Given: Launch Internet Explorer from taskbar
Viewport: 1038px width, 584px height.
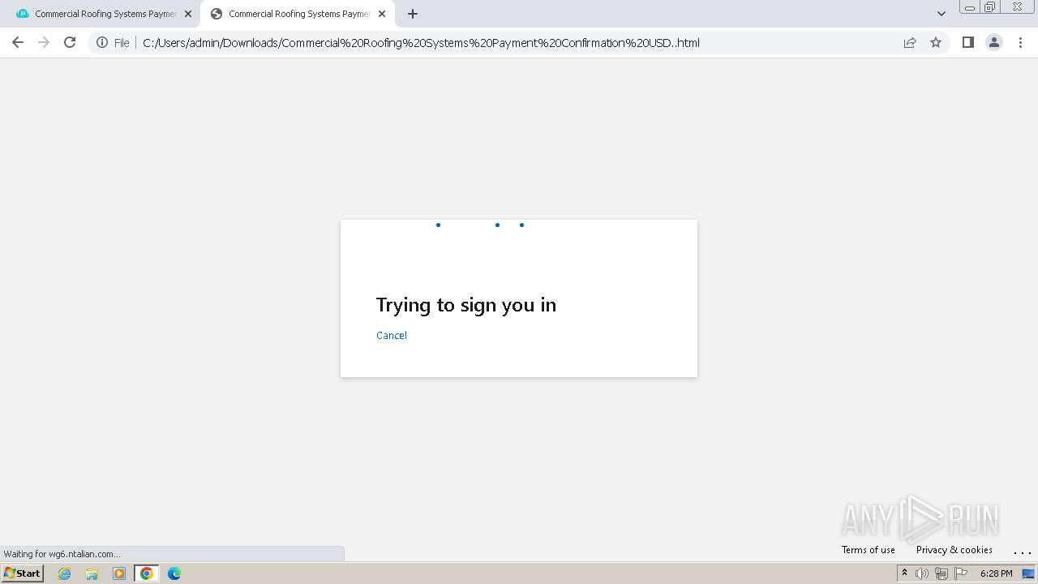Looking at the screenshot, I should pos(65,573).
